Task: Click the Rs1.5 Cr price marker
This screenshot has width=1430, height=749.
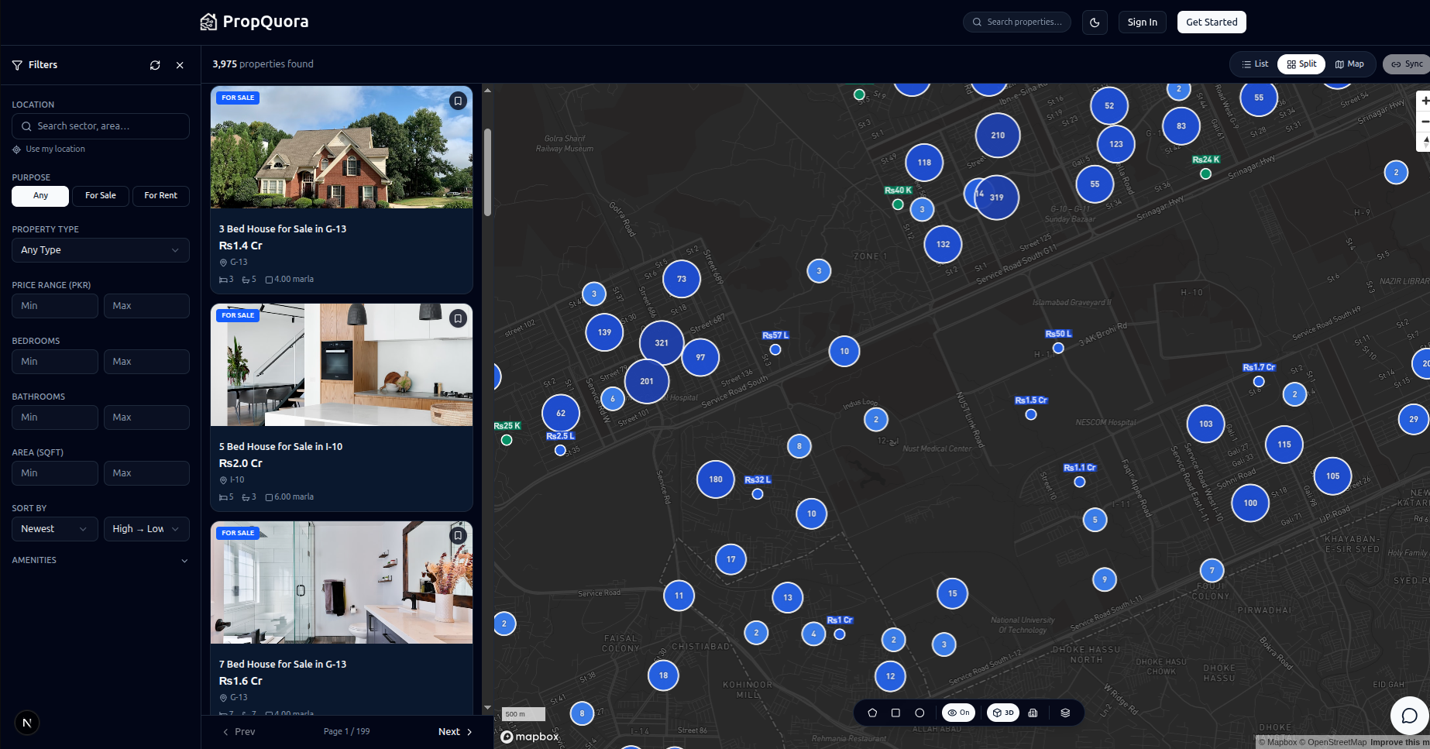Action: tap(1031, 414)
